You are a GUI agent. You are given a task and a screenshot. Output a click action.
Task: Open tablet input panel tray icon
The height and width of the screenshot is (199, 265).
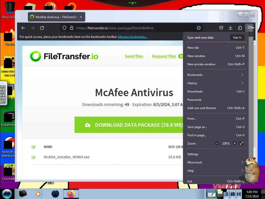[x=211, y=194]
